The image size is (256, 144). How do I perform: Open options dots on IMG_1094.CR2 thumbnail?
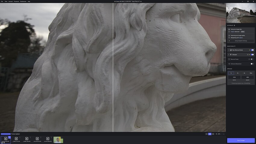click(x=30, y=137)
